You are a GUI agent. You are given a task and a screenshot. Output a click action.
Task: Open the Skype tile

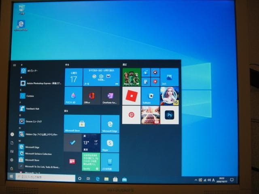tap(110, 143)
